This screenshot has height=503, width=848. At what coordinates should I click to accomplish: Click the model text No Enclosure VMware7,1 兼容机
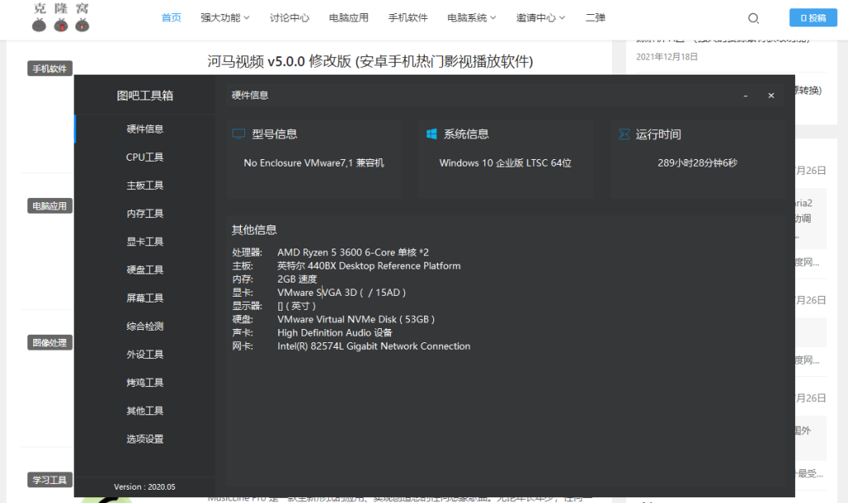(x=314, y=163)
